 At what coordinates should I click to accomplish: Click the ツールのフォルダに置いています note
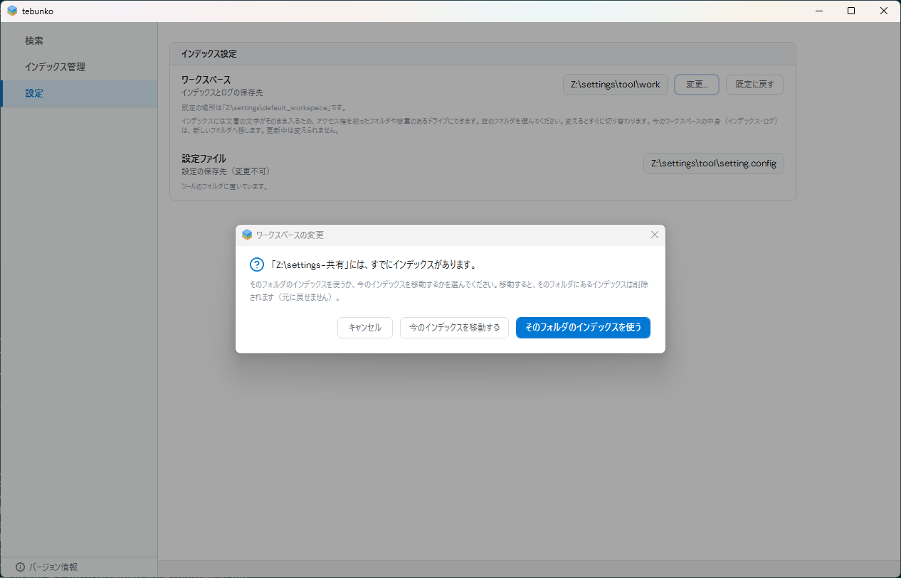click(x=224, y=187)
